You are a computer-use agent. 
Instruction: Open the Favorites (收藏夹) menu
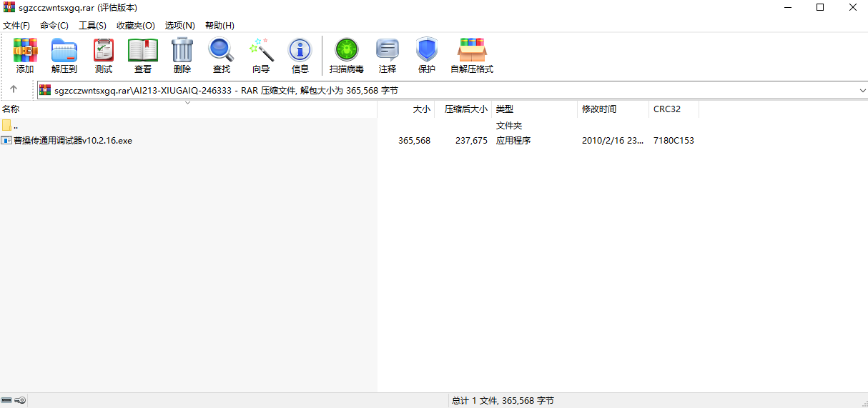135,25
